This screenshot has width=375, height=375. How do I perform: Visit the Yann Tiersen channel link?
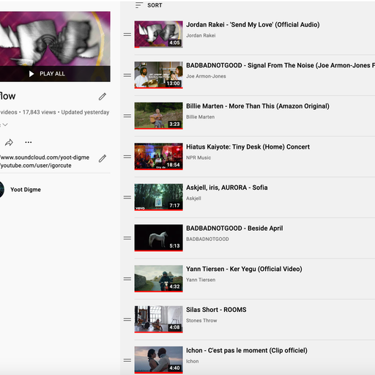201,280
